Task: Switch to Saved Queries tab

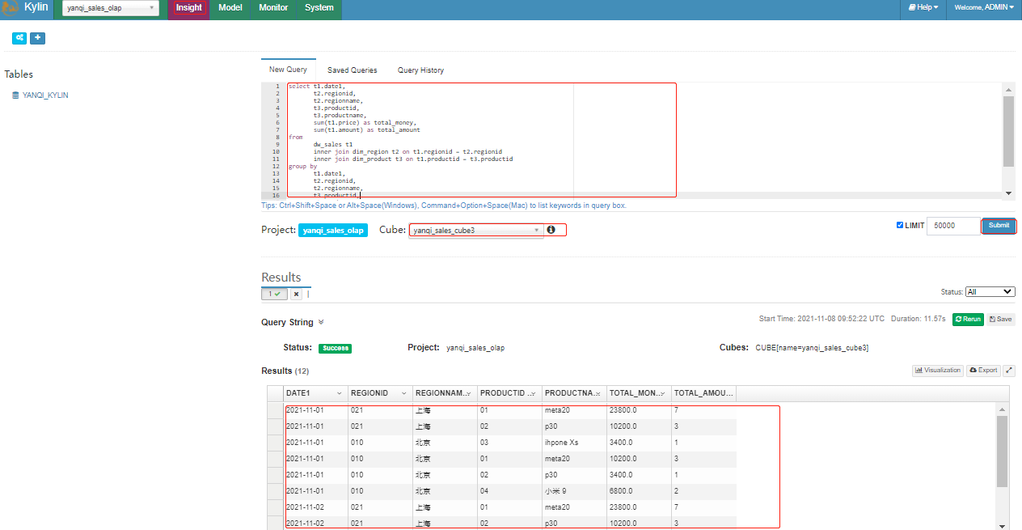Action: (353, 70)
